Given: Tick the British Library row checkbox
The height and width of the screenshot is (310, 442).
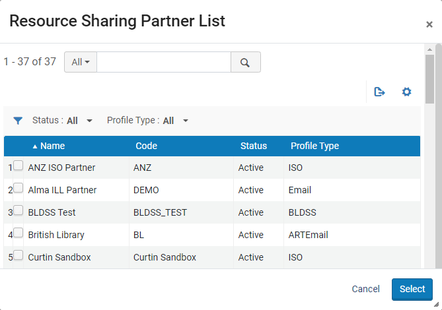Looking at the screenshot, I should point(18,233).
